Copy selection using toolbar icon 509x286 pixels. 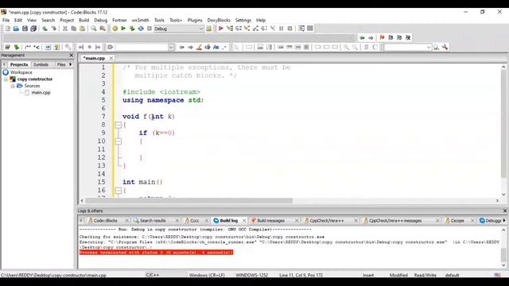(74, 29)
